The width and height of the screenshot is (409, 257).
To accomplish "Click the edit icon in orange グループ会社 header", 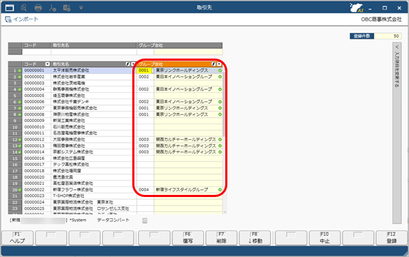I will [x=213, y=64].
